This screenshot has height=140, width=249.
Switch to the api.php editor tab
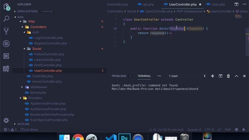coord(146,4)
